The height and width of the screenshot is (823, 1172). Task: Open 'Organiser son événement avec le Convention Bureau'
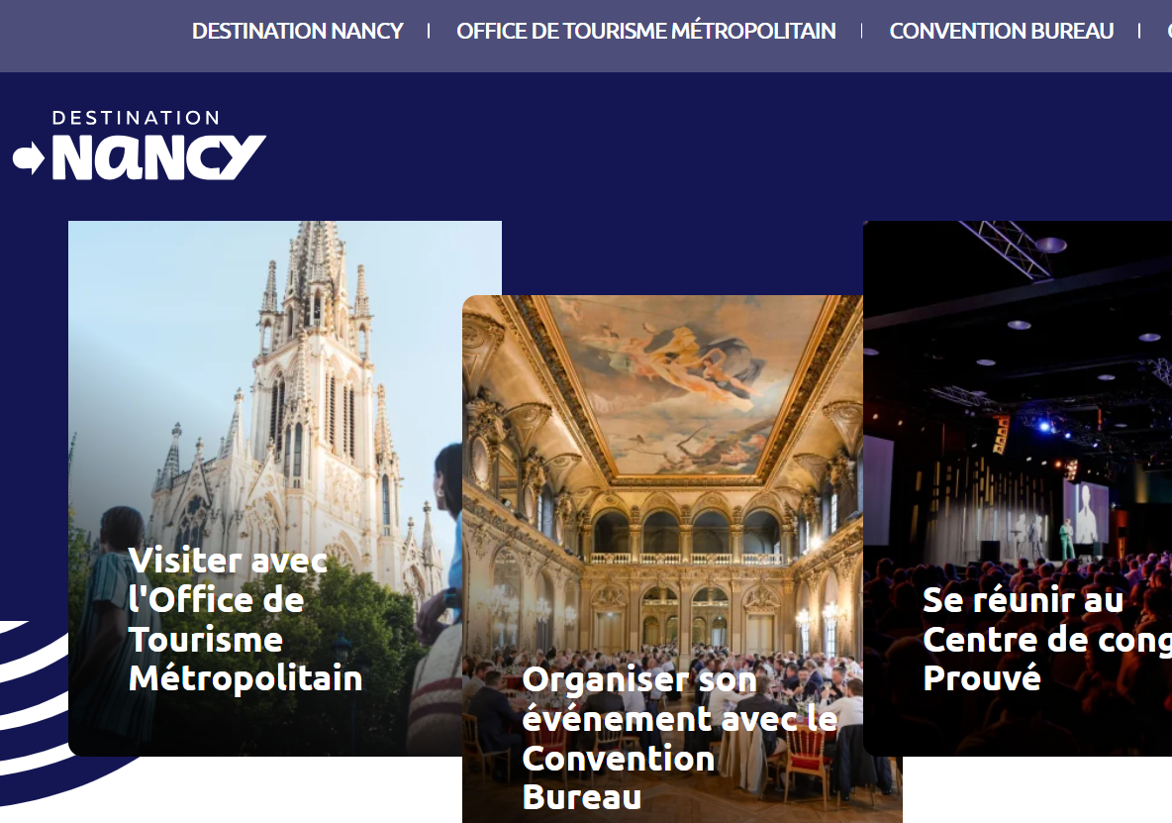point(679,738)
